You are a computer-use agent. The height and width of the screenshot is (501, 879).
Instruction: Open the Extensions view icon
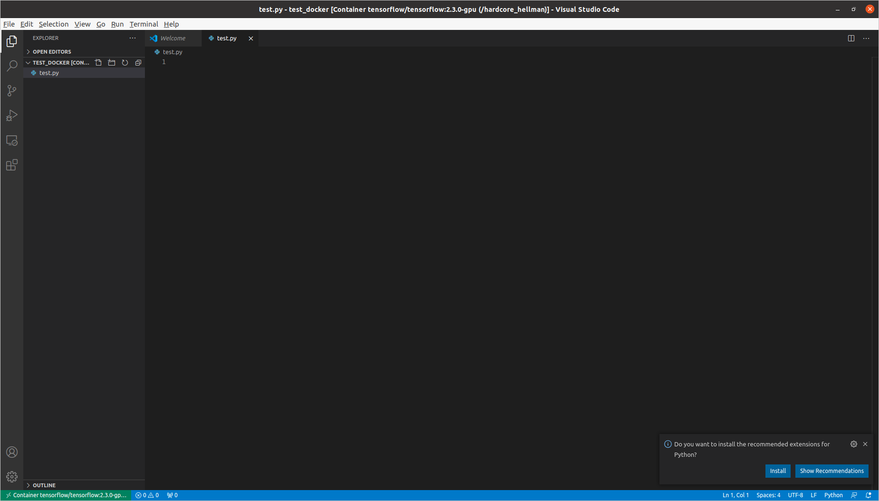12,165
